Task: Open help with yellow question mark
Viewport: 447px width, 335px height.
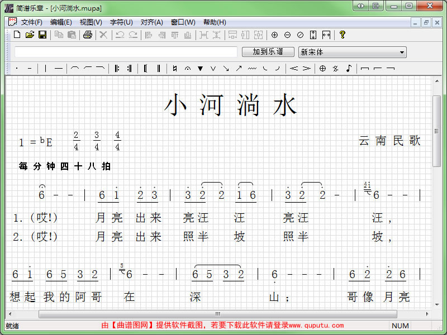Action: click(x=343, y=35)
